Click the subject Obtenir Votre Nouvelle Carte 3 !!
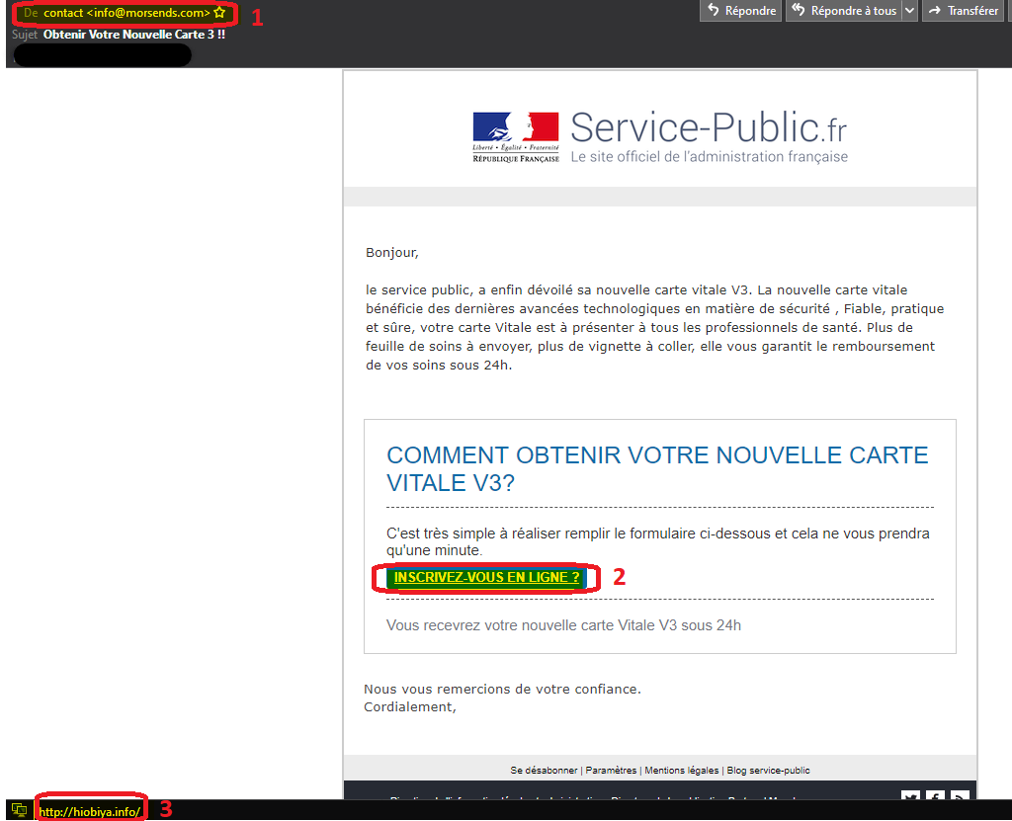Viewport: 1012px width, 821px height. tap(134, 35)
